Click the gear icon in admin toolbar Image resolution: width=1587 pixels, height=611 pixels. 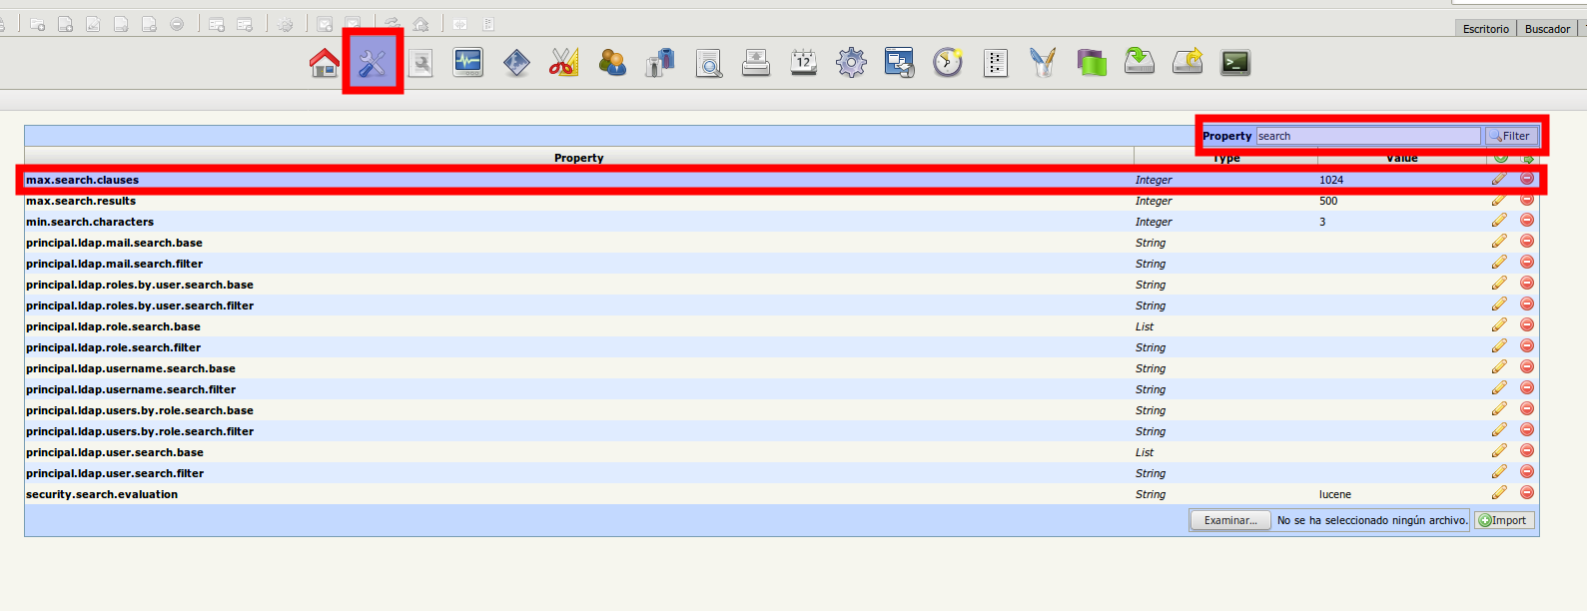pyautogui.click(x=851, y=63)
